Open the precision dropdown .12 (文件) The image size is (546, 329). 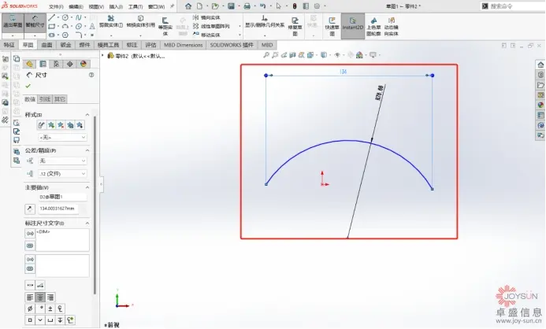tap(62, 173)
